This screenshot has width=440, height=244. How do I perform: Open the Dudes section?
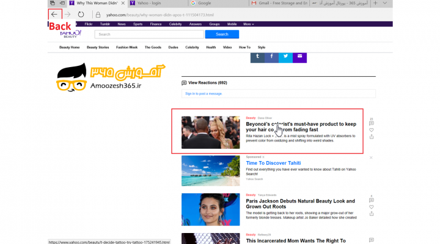pos(173,48)
